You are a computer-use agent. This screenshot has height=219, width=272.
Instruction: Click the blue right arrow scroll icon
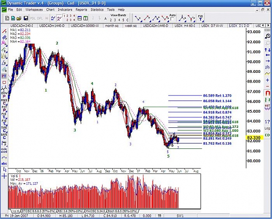[267, 61]
